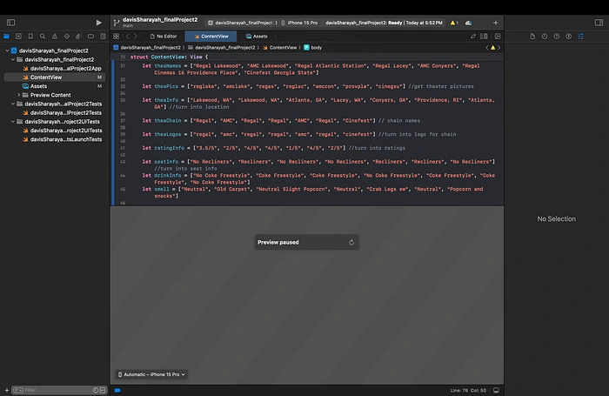Show the warning count in toolbar
The width and height of the screenshot is (609, 396).
click(454, 23)
